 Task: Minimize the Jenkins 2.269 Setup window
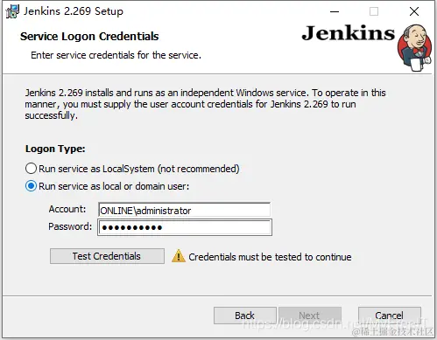pyautogui.click(x=335, y=11)
